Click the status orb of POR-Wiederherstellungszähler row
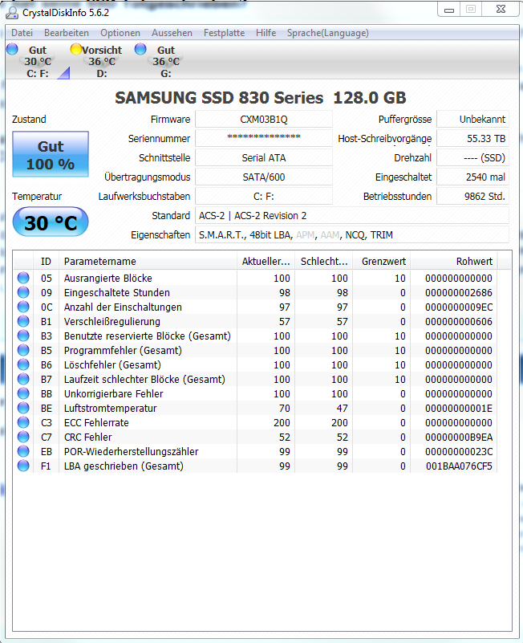 (x=23, y=451)
